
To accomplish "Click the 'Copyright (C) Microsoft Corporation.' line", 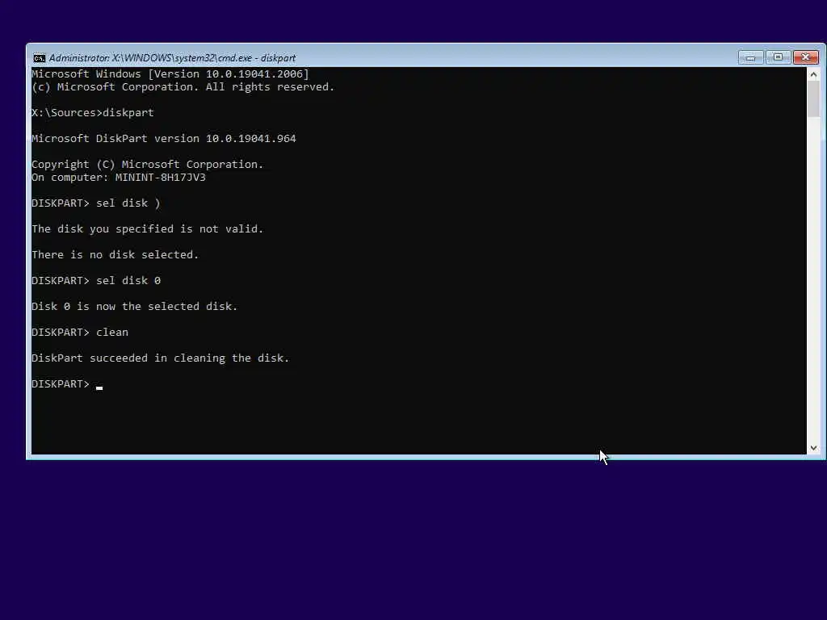I will 148,165.
